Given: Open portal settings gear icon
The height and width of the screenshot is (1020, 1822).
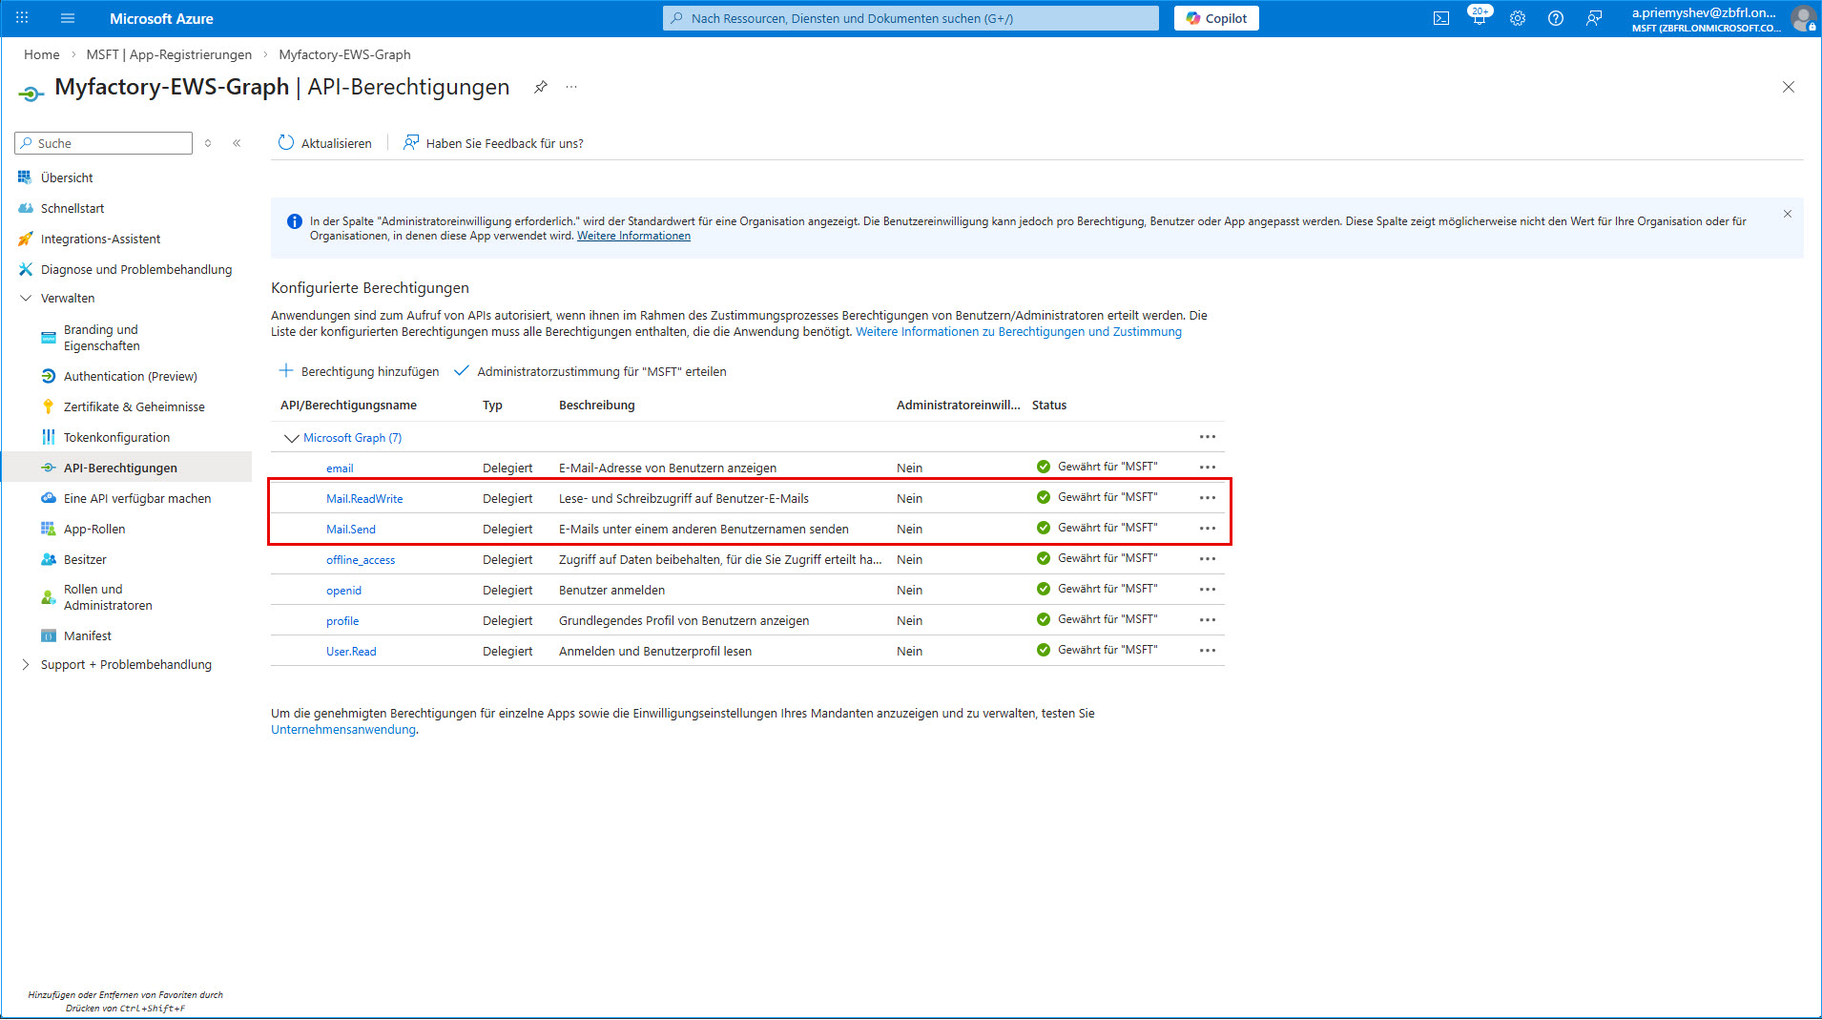Looking at the screenshot, I should [1518, 18].
